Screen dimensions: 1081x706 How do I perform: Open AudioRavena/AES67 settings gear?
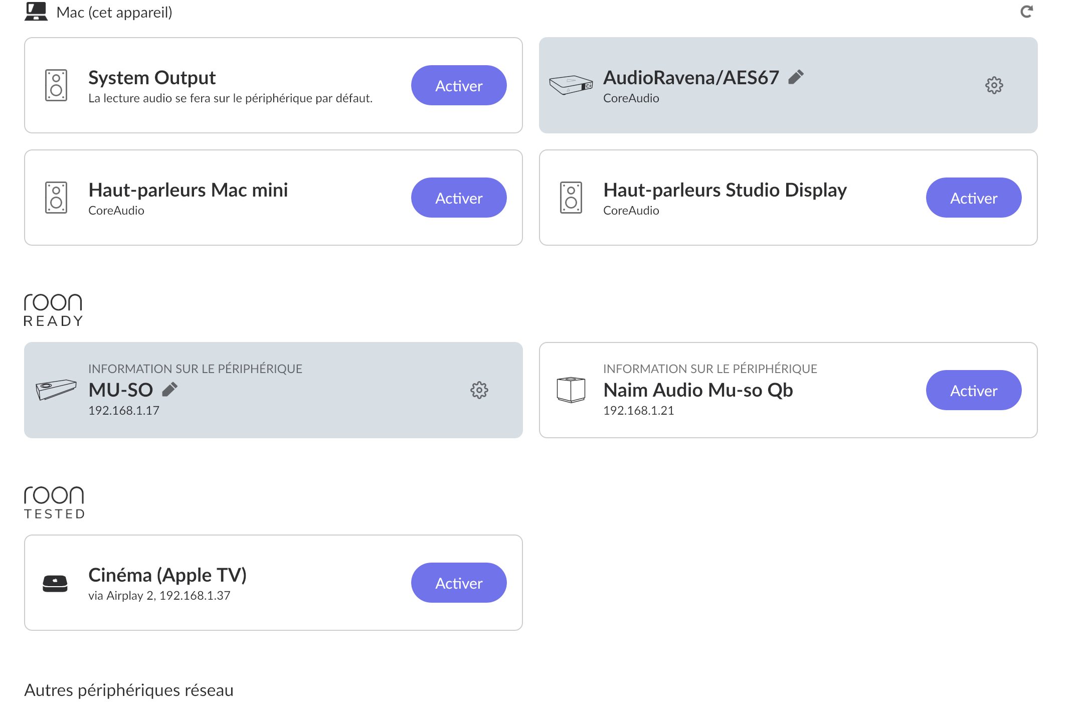[x=994, y=85]
